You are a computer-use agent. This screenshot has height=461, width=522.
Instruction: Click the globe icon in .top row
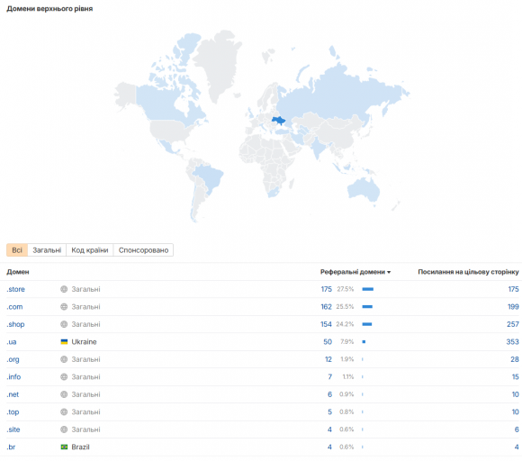[64, 412]
